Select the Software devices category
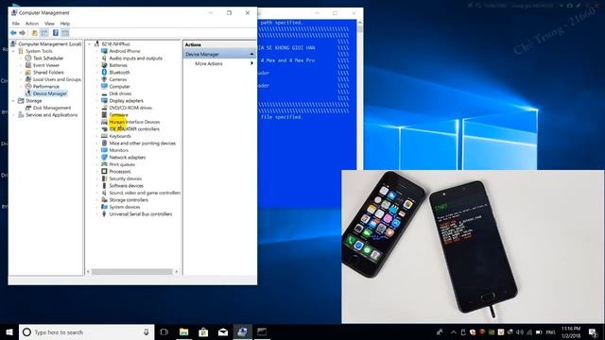605x340 pixels. 126,186
